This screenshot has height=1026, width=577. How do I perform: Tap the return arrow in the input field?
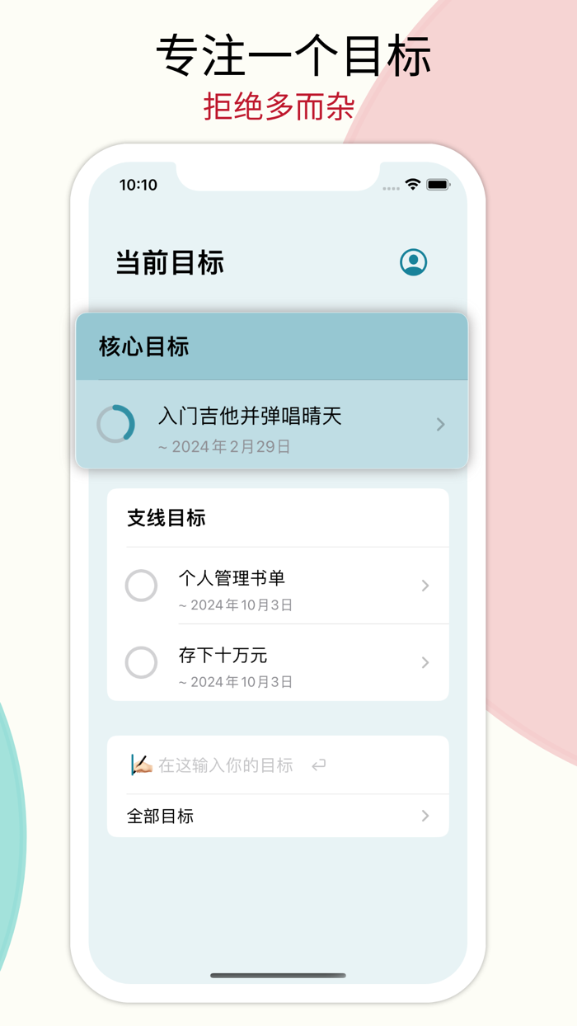click(x=320, y=765)
